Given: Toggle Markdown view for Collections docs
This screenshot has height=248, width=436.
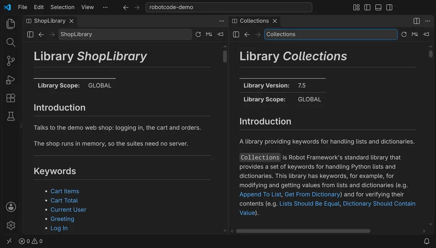Looking at the screenshot, I should click(415, 34).
